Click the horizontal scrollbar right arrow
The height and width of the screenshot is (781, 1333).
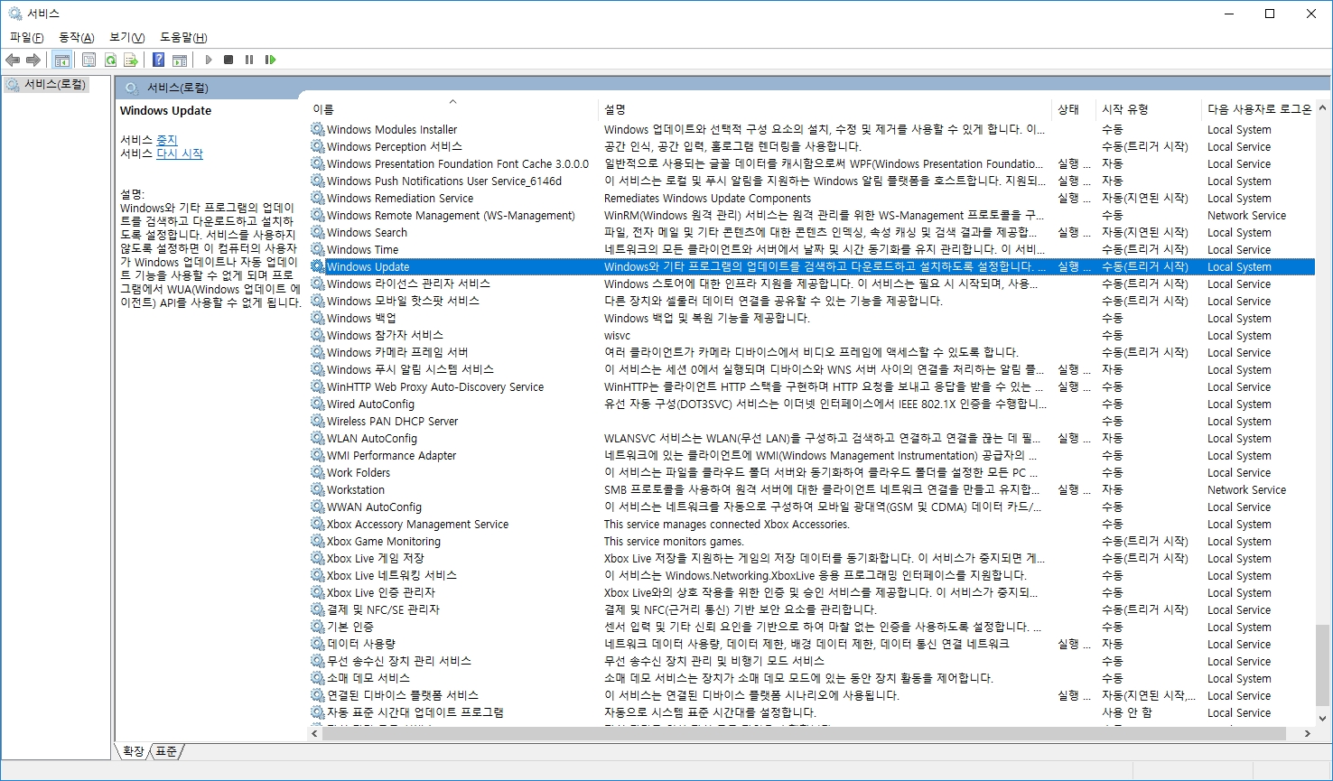[1308, 734]
